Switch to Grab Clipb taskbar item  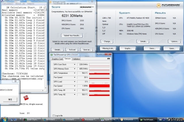(x=32, y=120)
